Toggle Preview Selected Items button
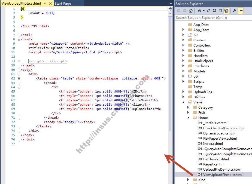Viewport: 252px width, 184px height. (x=241, y=11)
